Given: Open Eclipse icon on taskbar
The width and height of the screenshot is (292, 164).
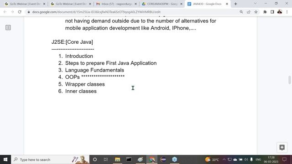Looking at the screenshot, I should 163,159.
